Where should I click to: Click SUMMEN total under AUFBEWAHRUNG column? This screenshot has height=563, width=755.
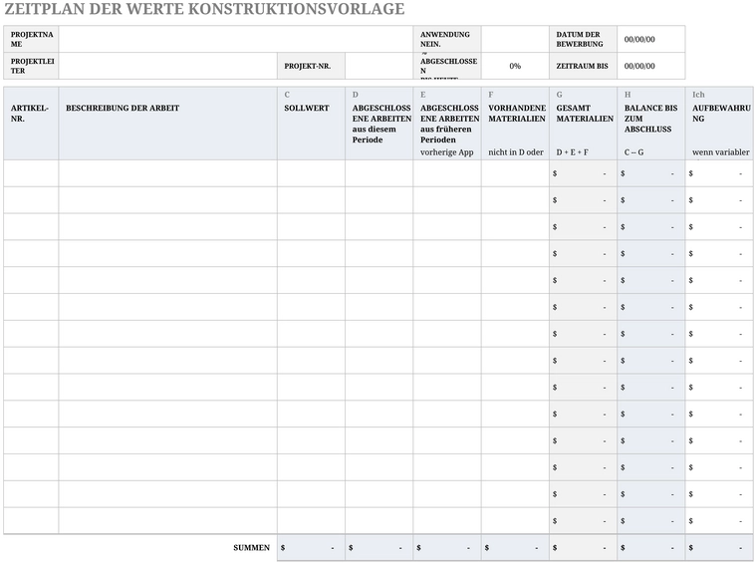point(719,548)
